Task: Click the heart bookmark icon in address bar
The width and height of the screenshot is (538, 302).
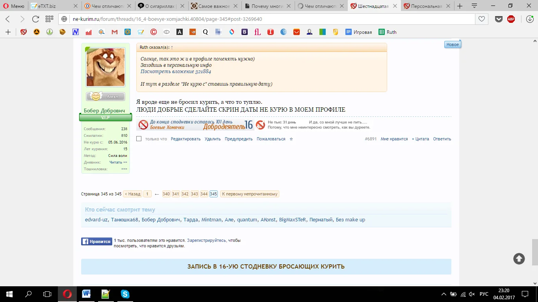Action: [x=481, y=19]
